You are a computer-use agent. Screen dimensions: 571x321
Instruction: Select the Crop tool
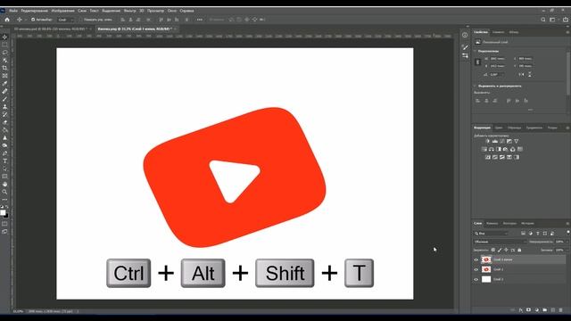(x=4, y=68)
